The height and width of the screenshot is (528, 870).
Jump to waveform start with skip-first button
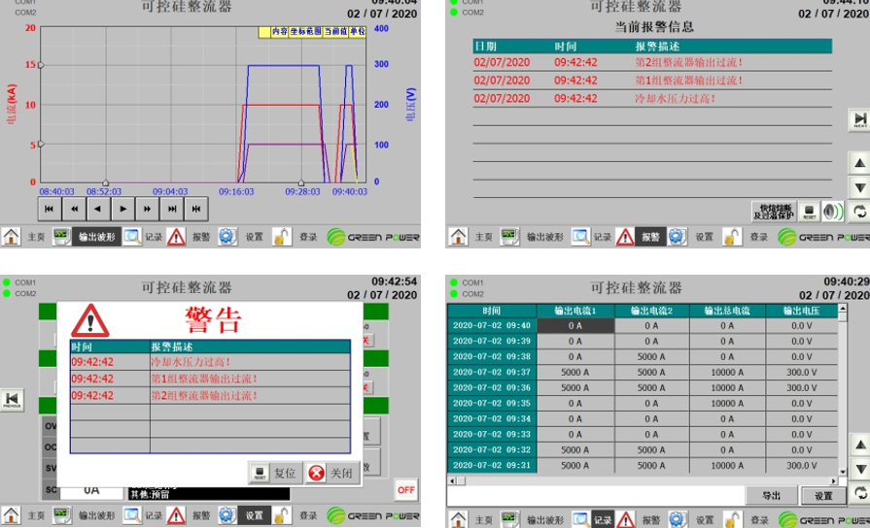[49, 208]
